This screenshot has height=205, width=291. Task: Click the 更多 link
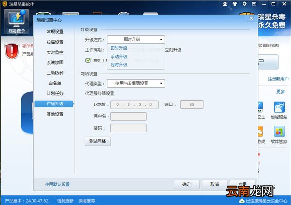pyautogui.click(x=281, y=91)
